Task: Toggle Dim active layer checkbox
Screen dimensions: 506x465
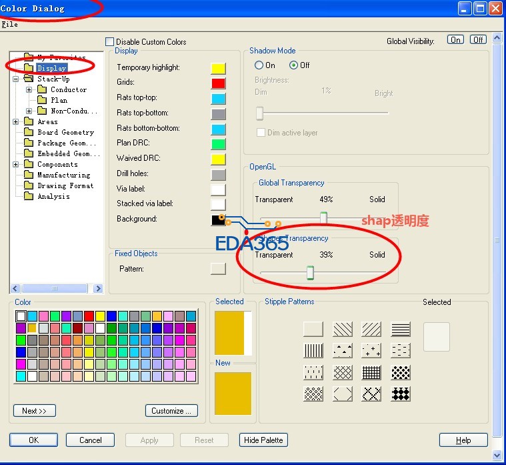Action: (261, 132)
